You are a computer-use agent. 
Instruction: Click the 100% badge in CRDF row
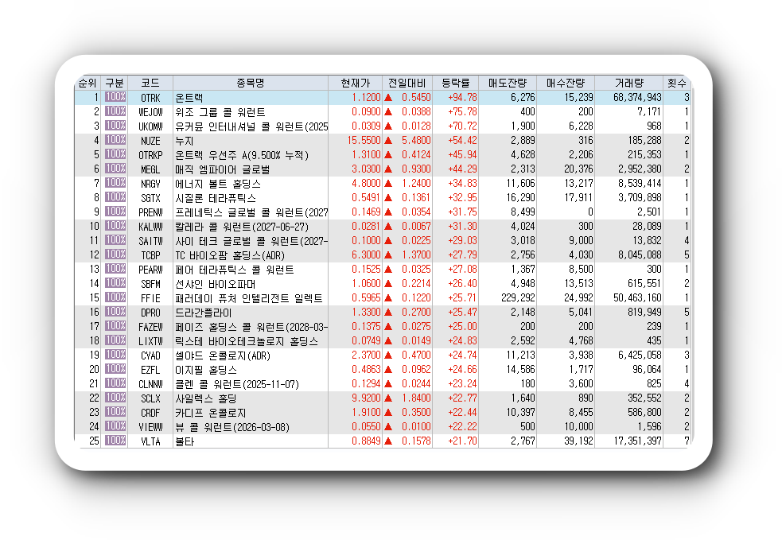pos(115,412)
